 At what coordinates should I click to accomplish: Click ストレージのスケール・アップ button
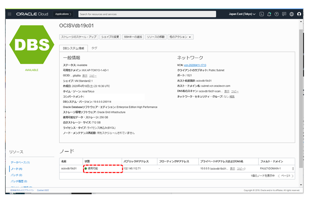pos(78,37)
